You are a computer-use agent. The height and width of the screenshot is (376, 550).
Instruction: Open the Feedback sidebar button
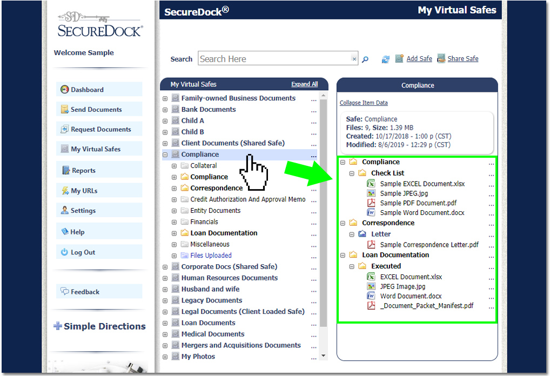[99, 292]
